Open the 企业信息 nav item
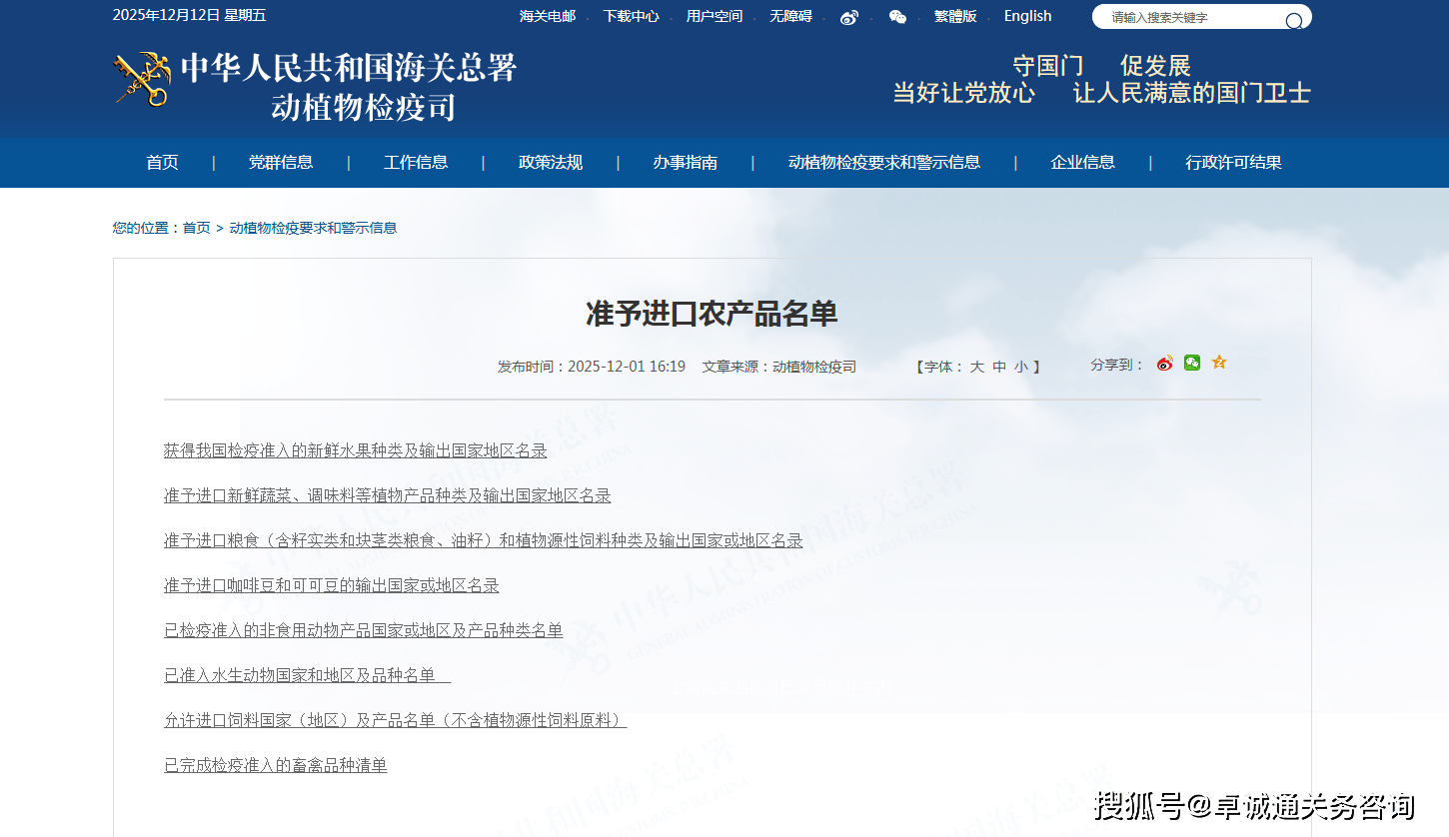Image resolution: width=1449 pixels, height=837 pixels. tap(1082, 163)
